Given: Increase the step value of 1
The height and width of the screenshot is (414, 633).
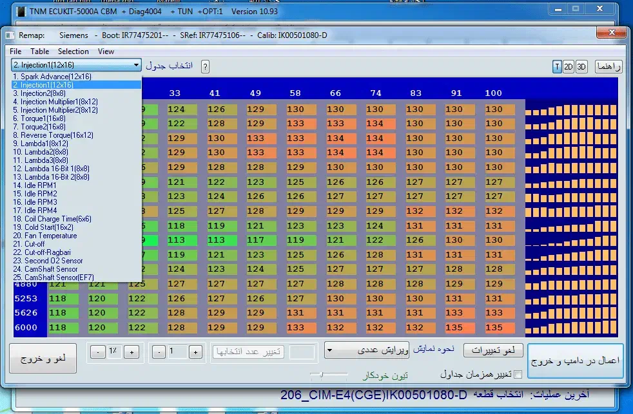Looking at the screenshot, I should pos(195,352).
